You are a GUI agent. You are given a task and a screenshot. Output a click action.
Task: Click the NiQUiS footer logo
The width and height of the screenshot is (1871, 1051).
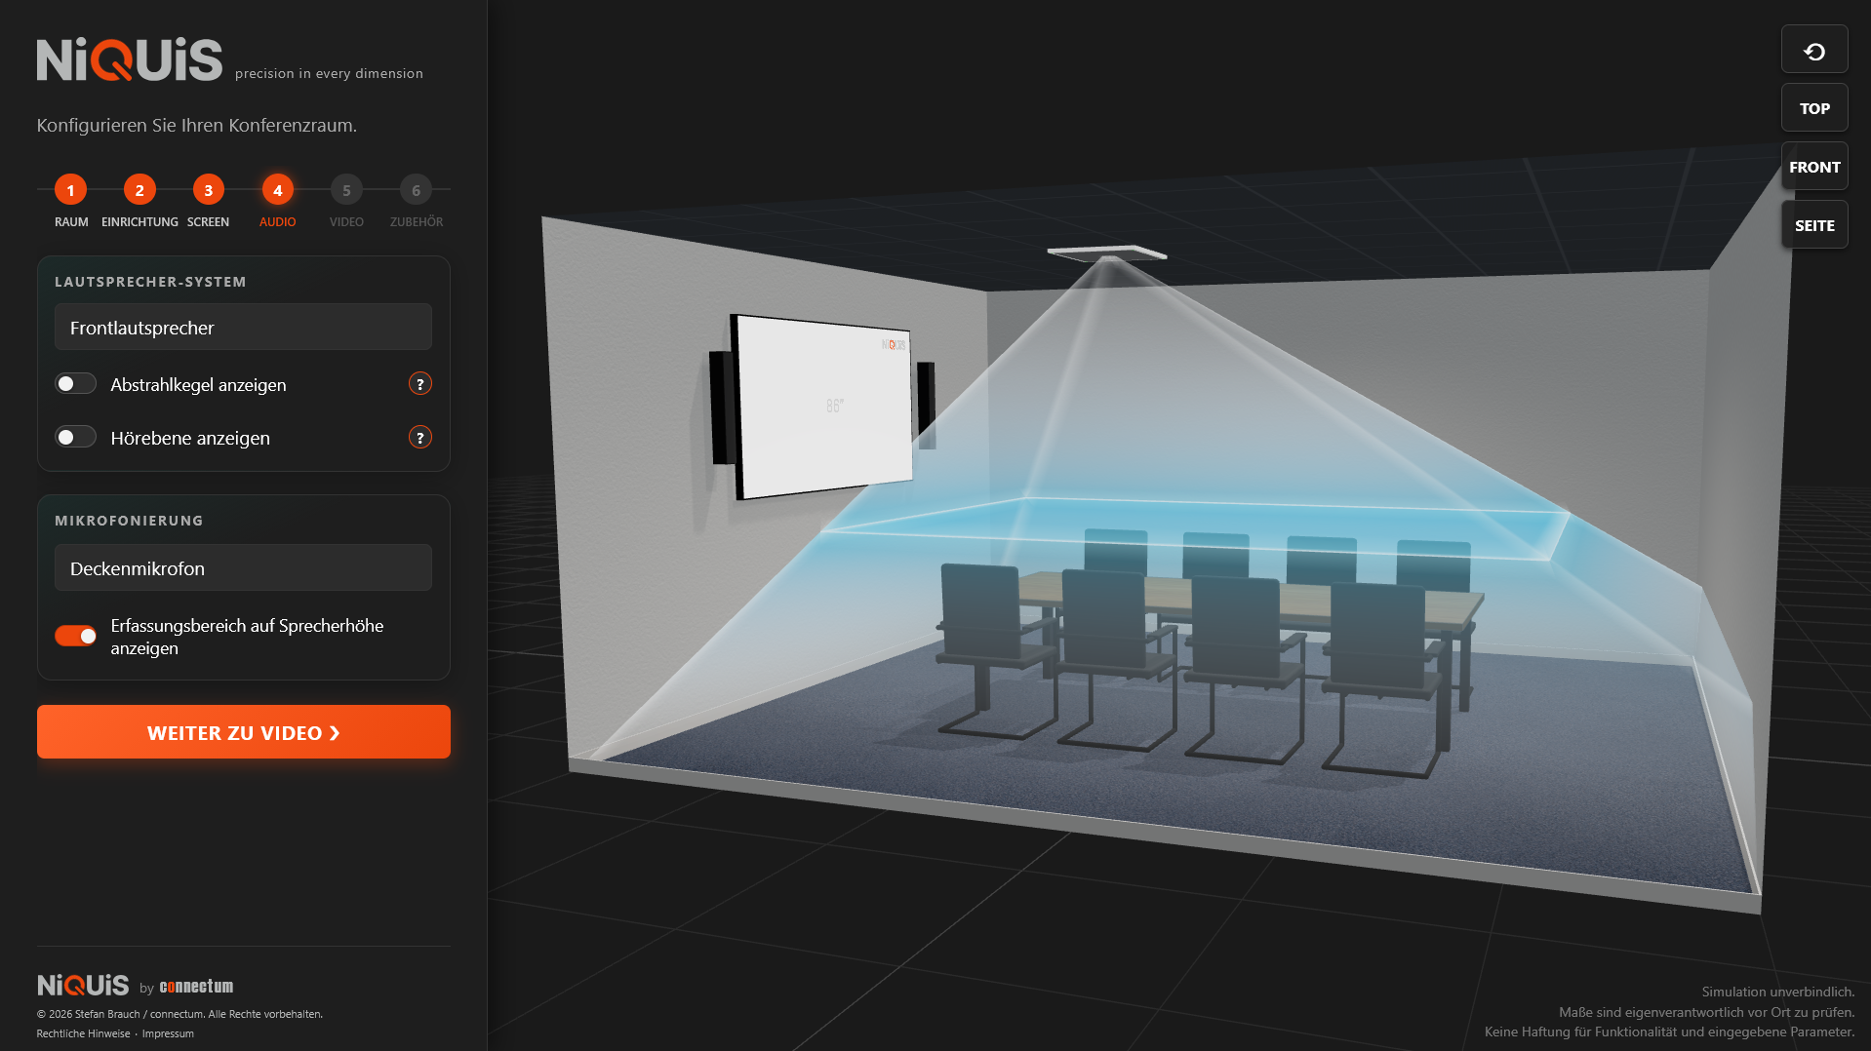pos(83,986)
